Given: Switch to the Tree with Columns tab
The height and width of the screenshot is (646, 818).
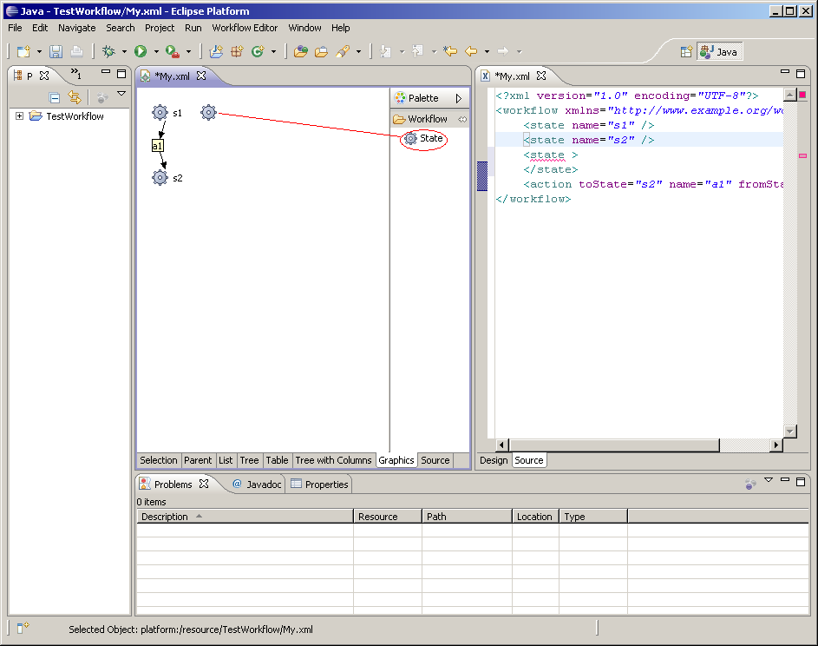Looking at the screenshot, I should tap(333, 460).
